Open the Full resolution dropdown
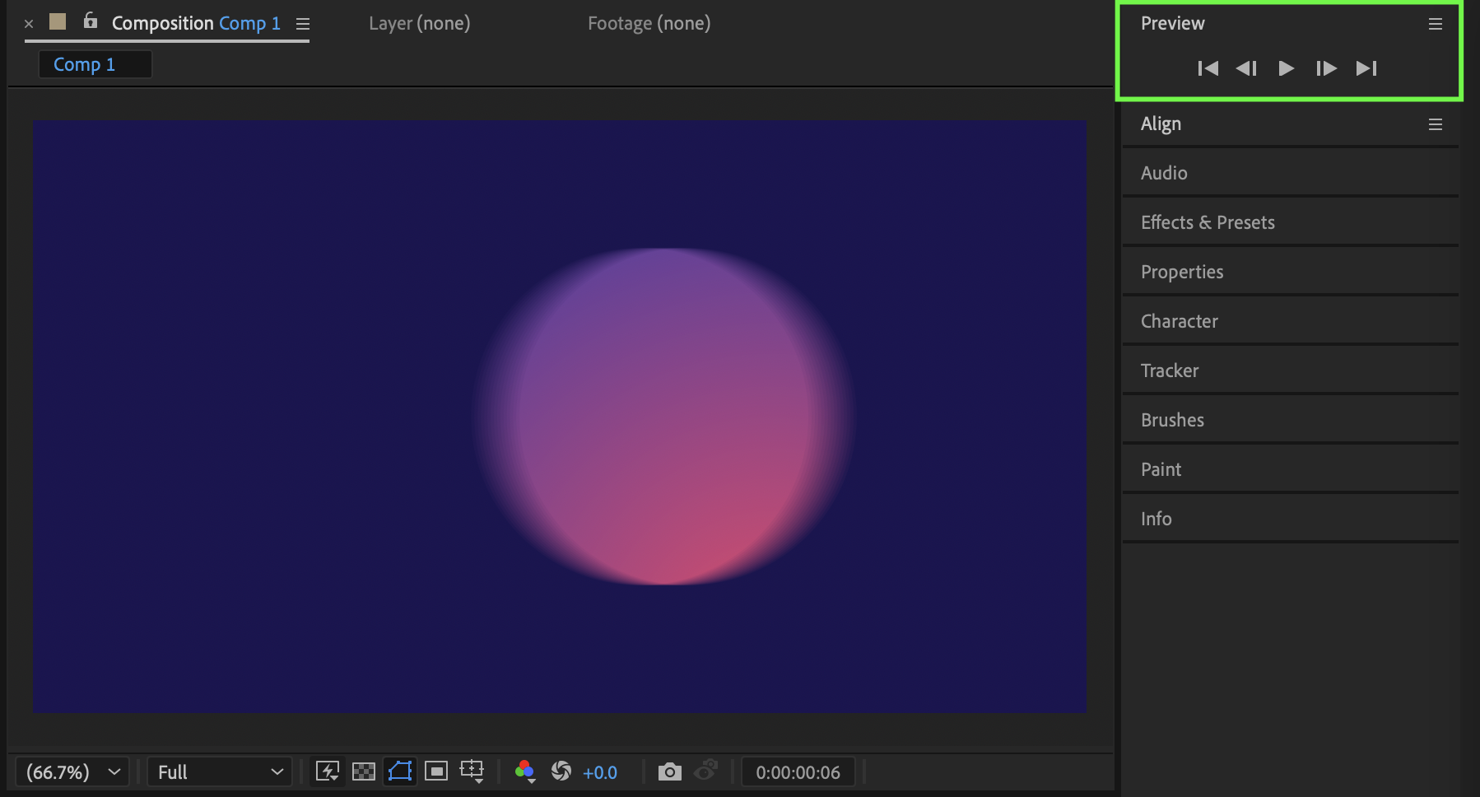Viewport: 1480px width, 797px height. click(220, 772)
